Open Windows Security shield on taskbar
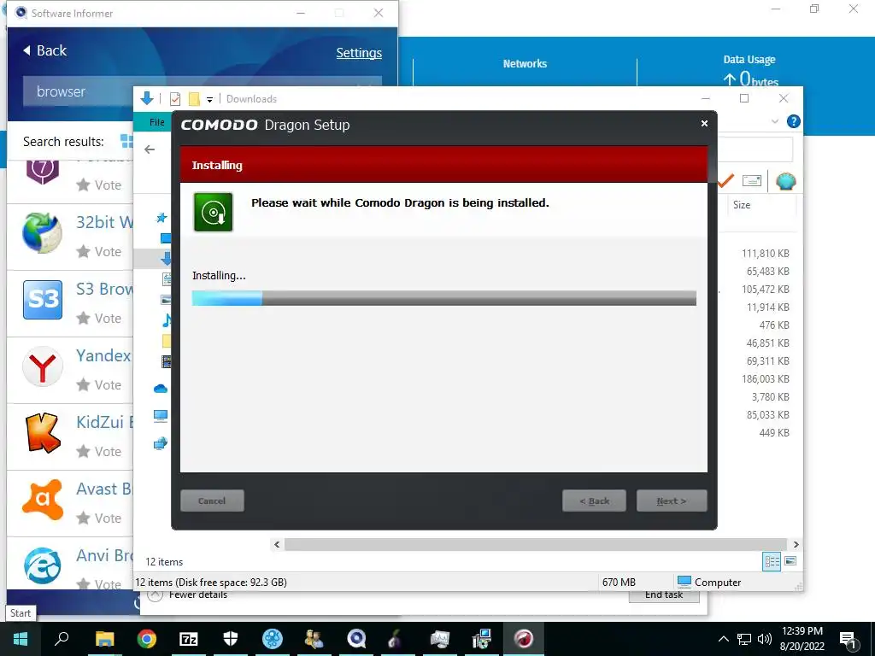Image resolution: width=875 pixels, height=656 pixels. 231,639
